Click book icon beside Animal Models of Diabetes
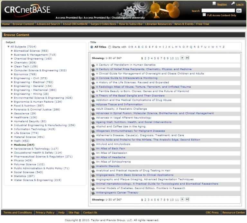 (93, 189)
